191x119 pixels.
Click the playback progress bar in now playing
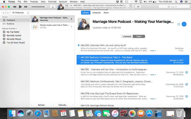pyautogui.click(x=99, y=10)
